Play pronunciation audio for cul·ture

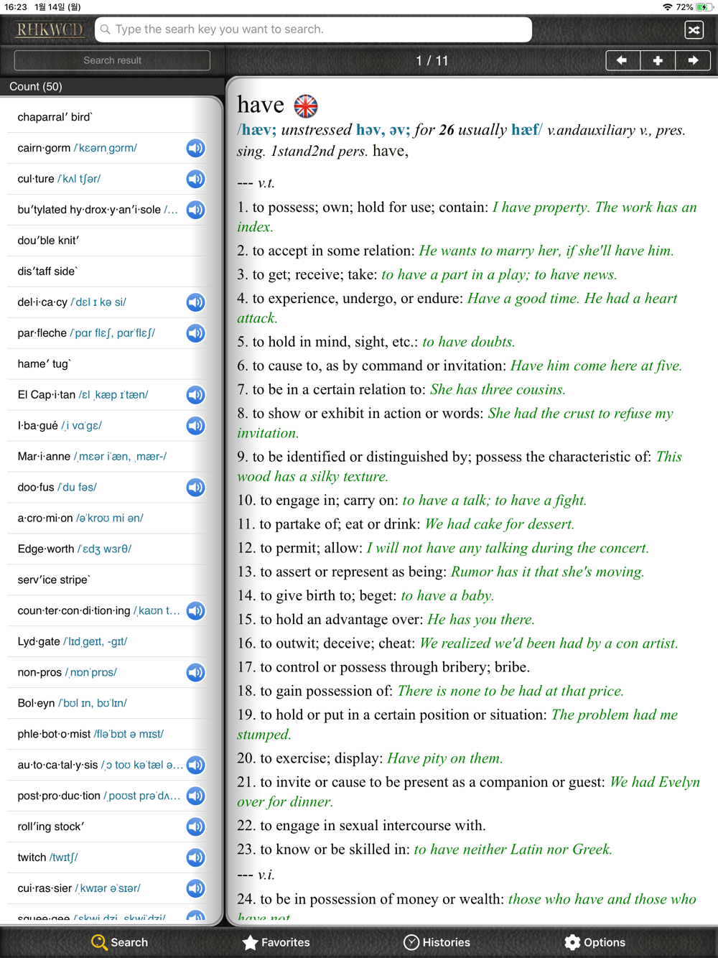point(196,179)
